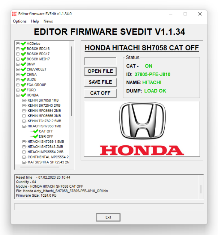Expand the BOSCH MED17 tree node
This screenshot has width=218, height=235.
18,59
